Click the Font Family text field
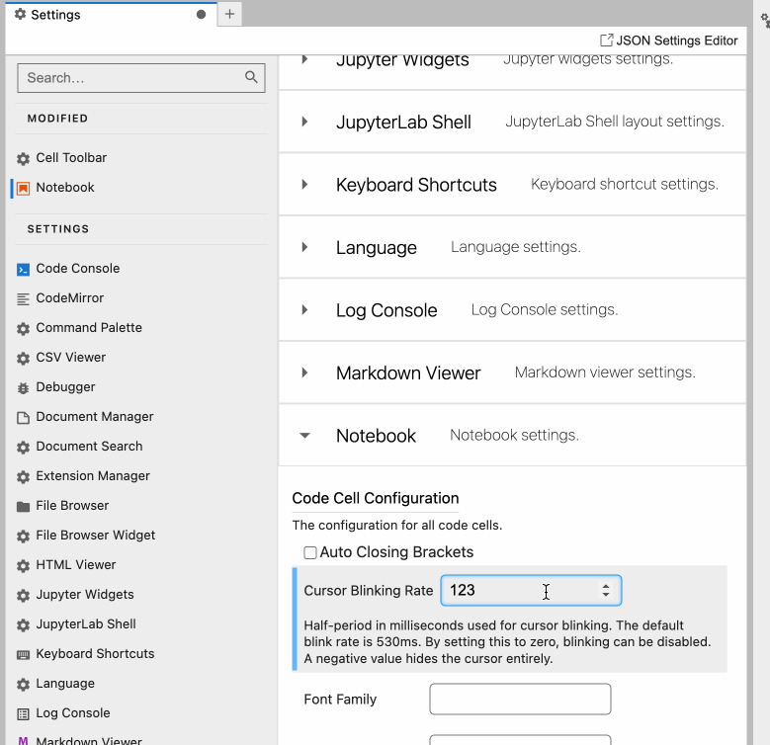The height and width of the screenshot is (745, 770). 520,699
